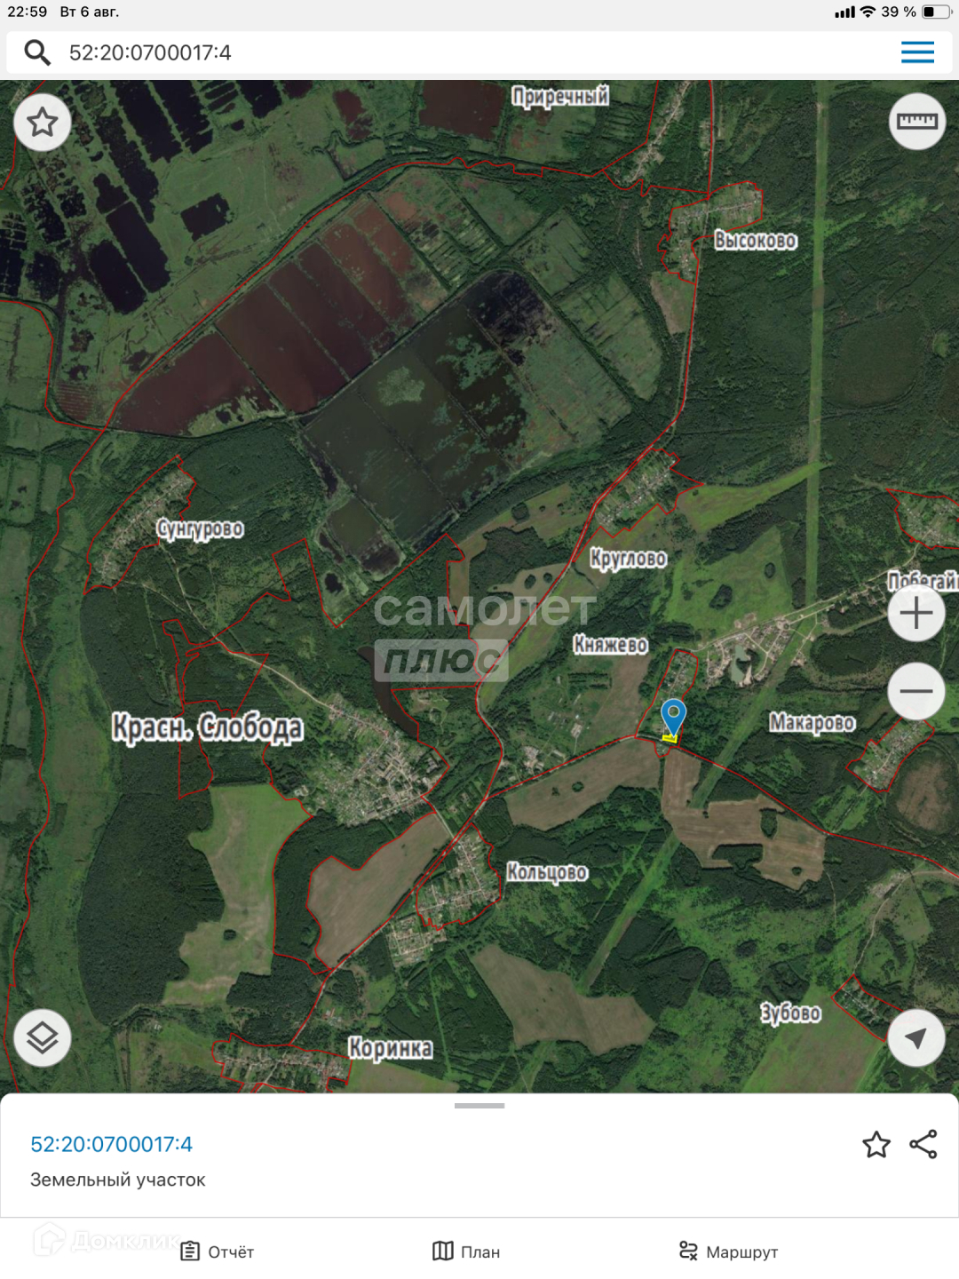Tap the Красн. Слобода map label

coord(207,727)
